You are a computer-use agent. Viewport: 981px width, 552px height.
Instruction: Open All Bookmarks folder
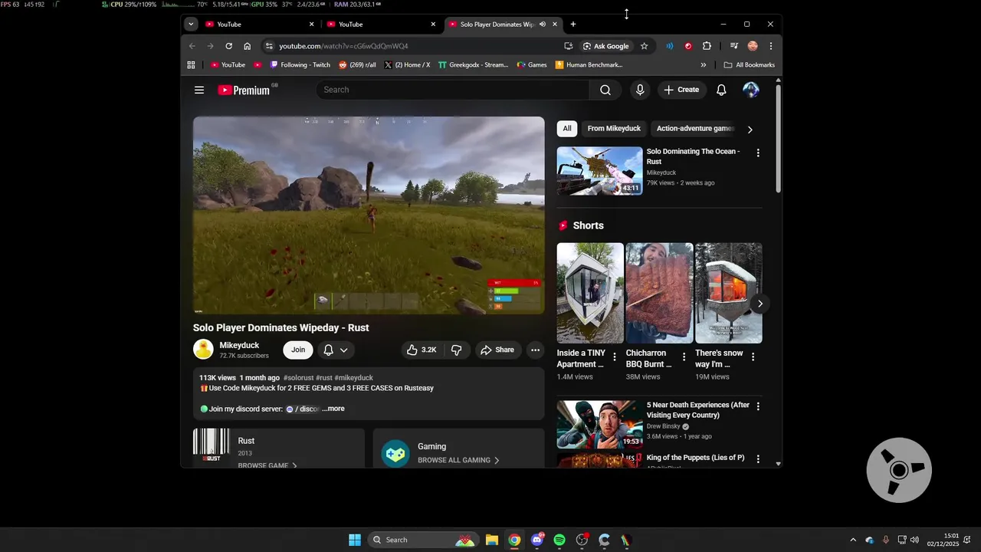(x=749, y=65)
